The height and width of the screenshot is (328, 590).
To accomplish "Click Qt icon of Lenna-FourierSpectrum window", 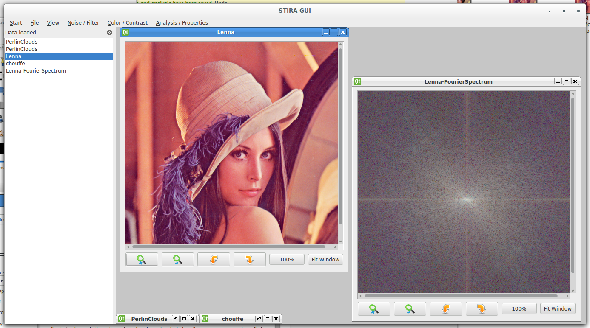I will (x=358, y=81).
